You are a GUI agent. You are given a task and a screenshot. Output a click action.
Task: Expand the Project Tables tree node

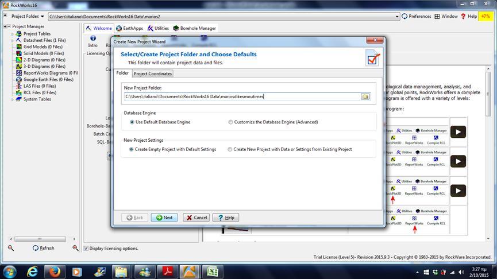click(x=13, y=34)
